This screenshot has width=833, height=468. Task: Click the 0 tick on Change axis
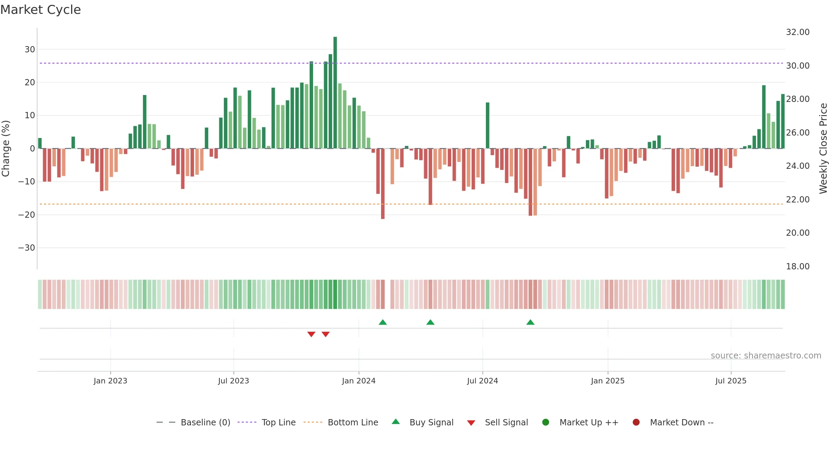click(x=33, y=149)
